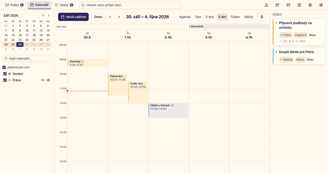The width and height of the screenshot is (328, 173).
Task: Click the video camera icon next to Práce
Action: click(x=43, y=80)
